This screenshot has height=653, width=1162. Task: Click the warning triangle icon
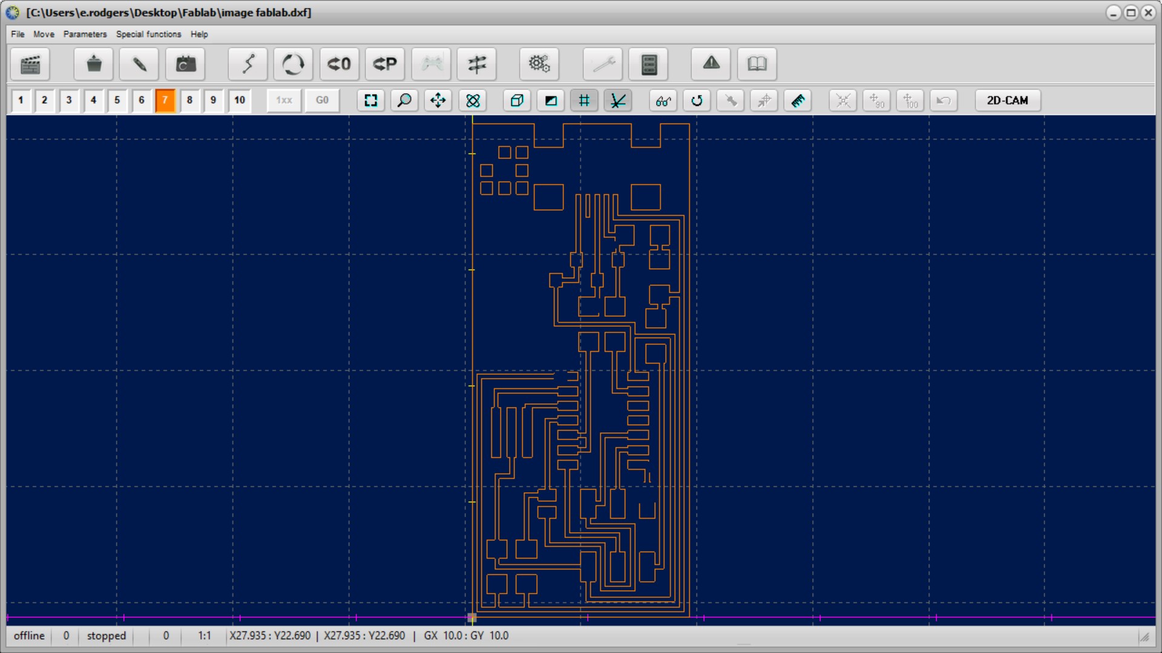pyautogui.click(x=711, y=64)
